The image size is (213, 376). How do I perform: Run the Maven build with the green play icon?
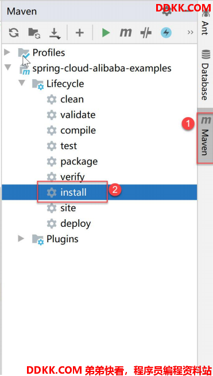[106, 32]
